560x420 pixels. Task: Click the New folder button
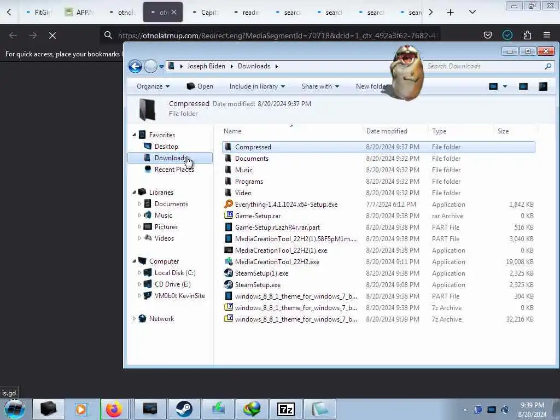tap(370, 86)
